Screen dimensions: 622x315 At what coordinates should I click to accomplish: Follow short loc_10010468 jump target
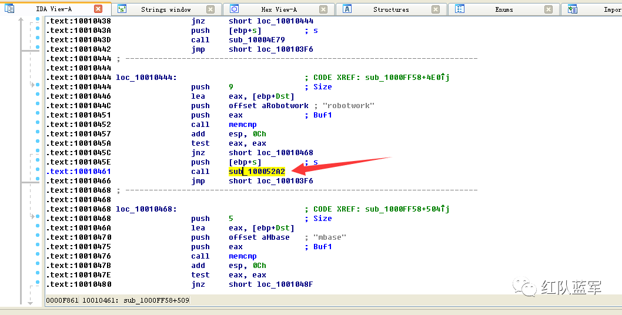[271, 153]
